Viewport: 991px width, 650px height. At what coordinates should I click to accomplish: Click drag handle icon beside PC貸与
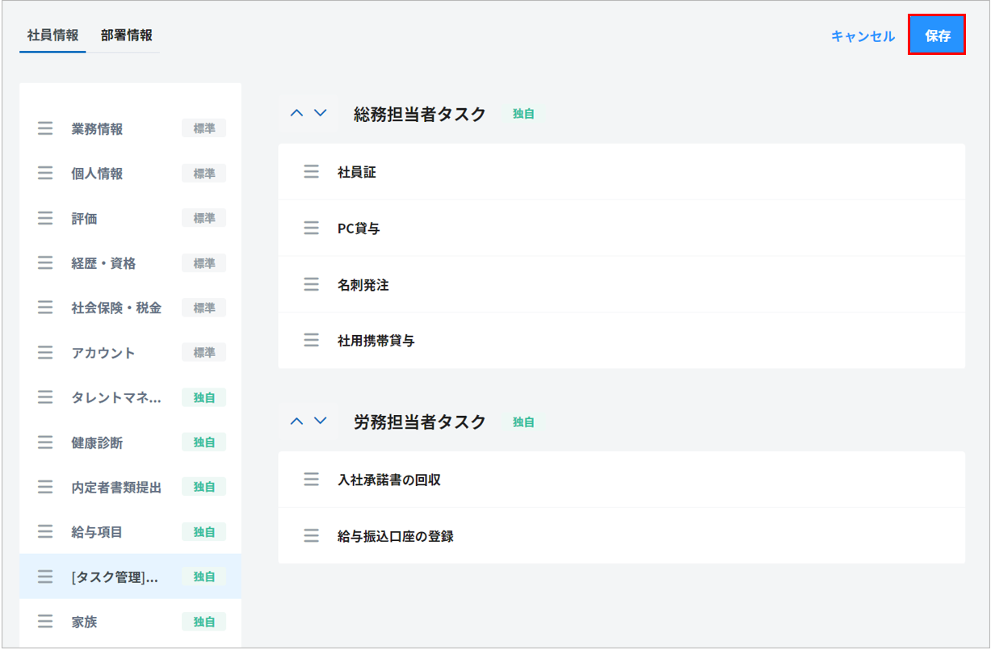311,229
